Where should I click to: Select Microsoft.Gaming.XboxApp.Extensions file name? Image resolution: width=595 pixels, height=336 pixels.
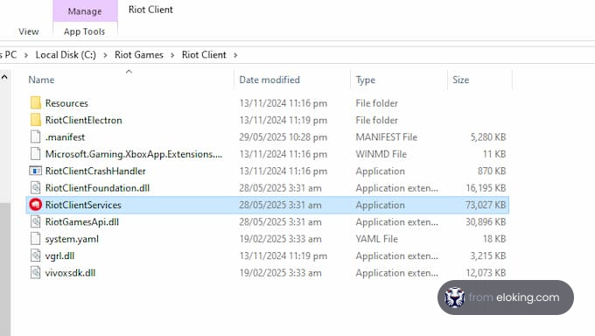(x=134, y=154)
